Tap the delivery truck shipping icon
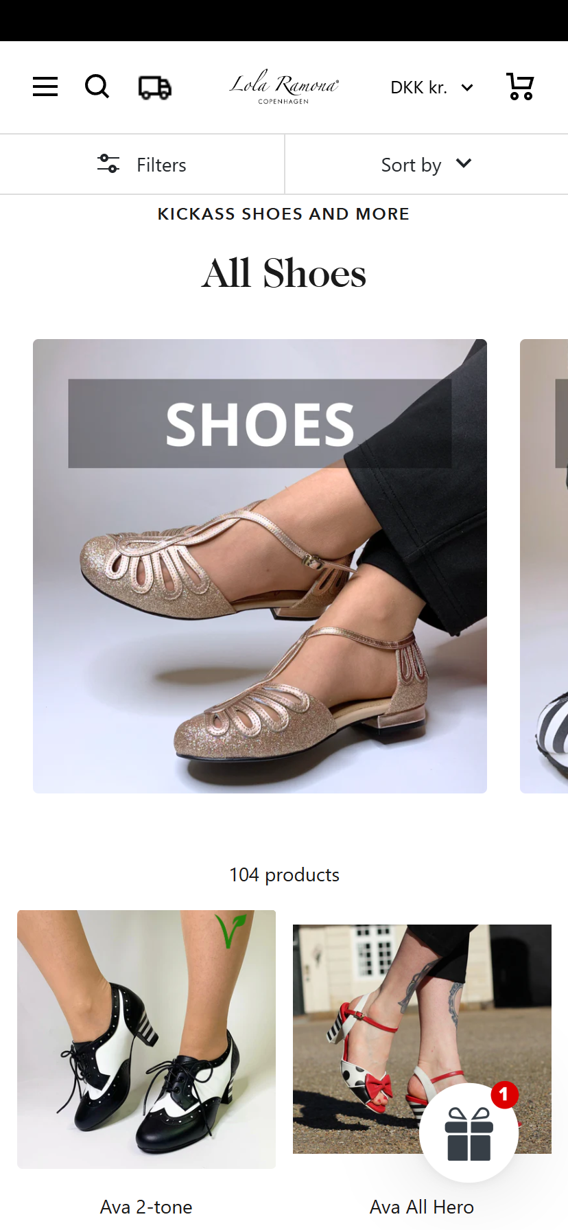The image size is (568, 1230). point(155,87)
